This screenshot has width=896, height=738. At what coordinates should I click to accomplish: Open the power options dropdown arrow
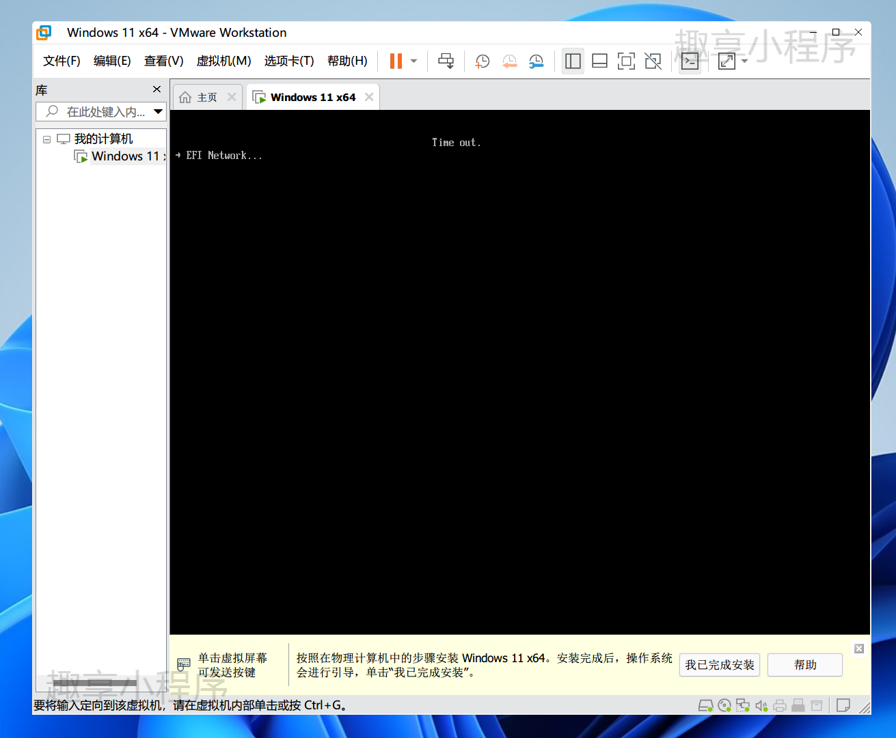(x=413, y=61)
